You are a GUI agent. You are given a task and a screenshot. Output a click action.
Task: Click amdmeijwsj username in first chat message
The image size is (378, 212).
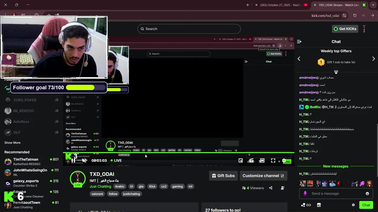[x=309, y=78]
